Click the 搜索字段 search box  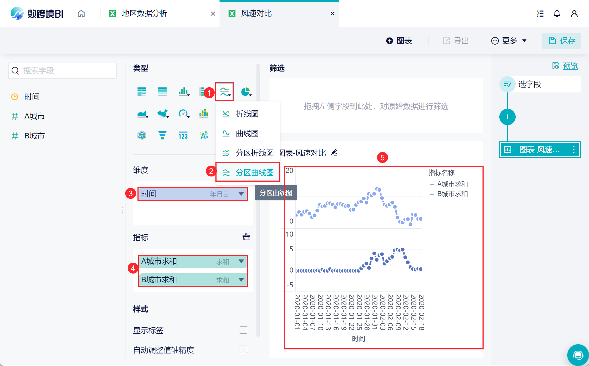[x=62, y=71]
